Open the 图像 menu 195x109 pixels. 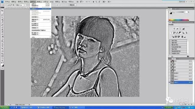coord(20,2)
